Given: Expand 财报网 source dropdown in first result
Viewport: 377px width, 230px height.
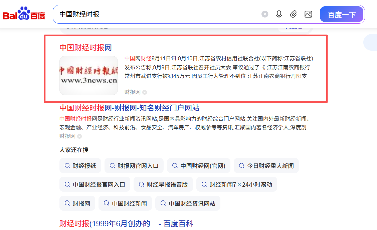Looking at the screenshot, I should tap(145, 92).
